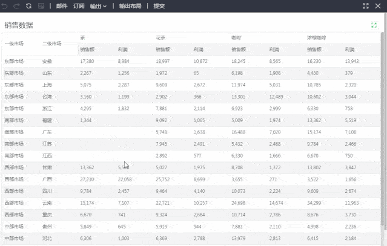Click the value 27,230 in 广西 row
The image size is (387, 246).
[87, 180]
